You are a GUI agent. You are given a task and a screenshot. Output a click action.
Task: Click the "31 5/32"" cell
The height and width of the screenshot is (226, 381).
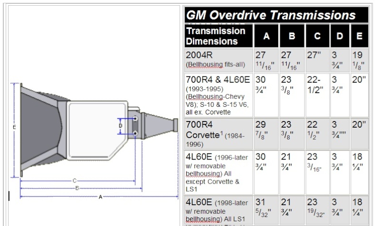pyautogui.click(x=266, y=210)
